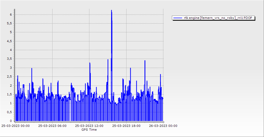Image resolution: width=264 pixels, height=137 pixels.
Task: Click the y-axis tick label '0'
Action: coord(11,121)
